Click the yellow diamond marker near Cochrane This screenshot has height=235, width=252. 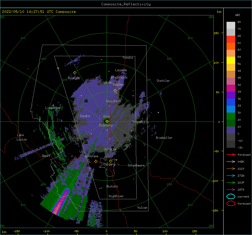click(x=96, y=161)
